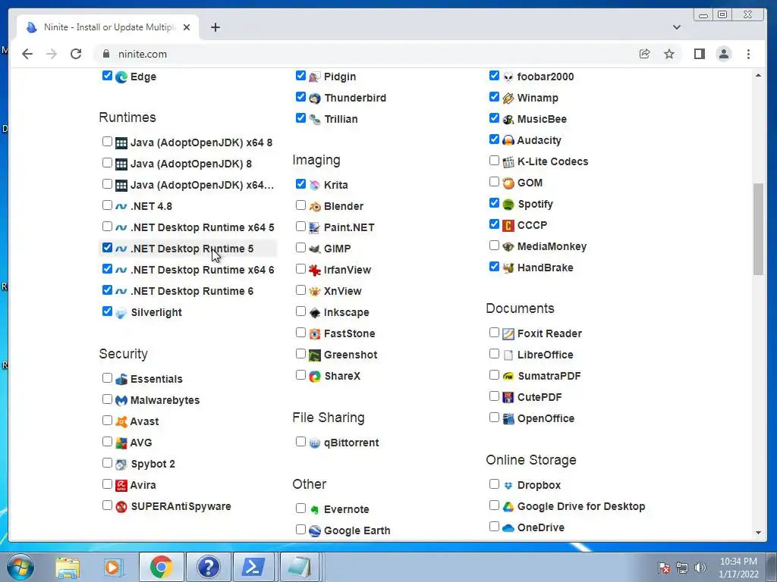777x582 pixels.
Task: Click the share page icon in address bar
Action: point(644,54)
